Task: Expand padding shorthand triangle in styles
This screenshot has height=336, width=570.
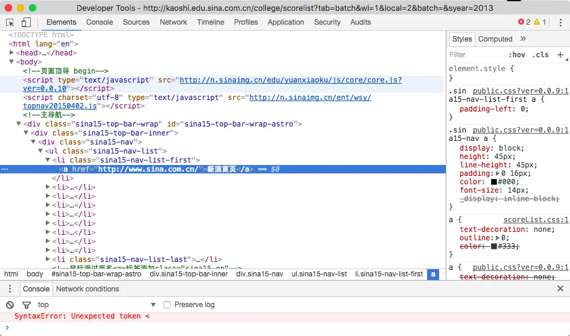Action: 498,173
